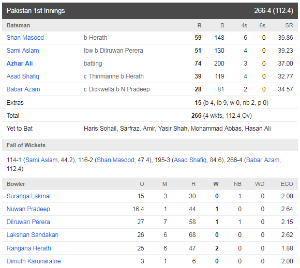Open Asad Shafiq batsman link
The height and width of the screenshot is (268, 300).
click(x=23, y=76)
